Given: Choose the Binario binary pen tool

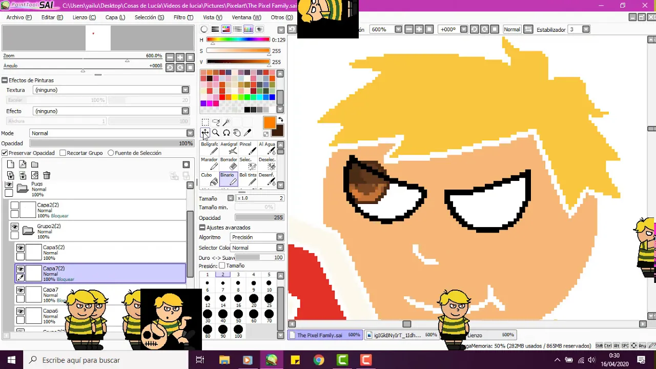Looking at the screenshot, I should point(229,179).
